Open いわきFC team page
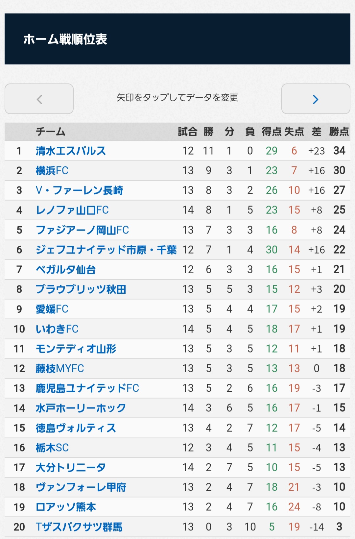The image size is (355, 539). (57, 329)
